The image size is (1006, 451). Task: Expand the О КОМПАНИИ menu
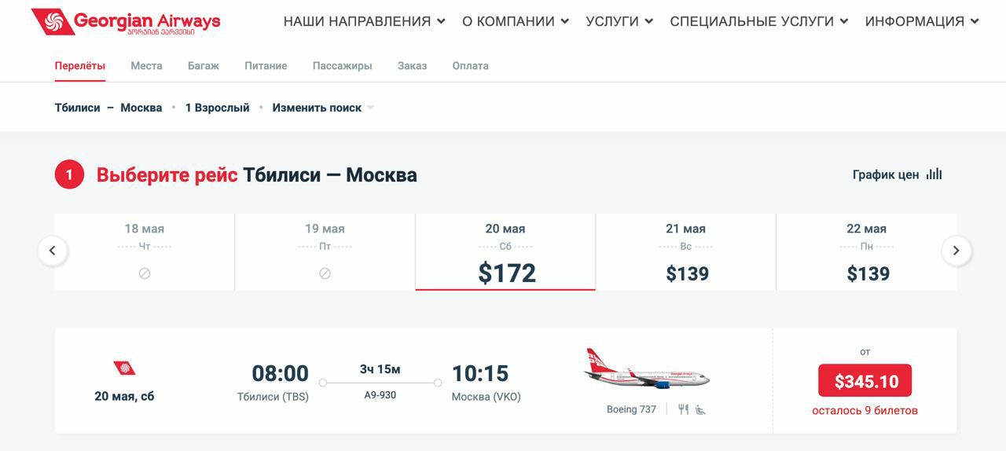coord(515,21)
